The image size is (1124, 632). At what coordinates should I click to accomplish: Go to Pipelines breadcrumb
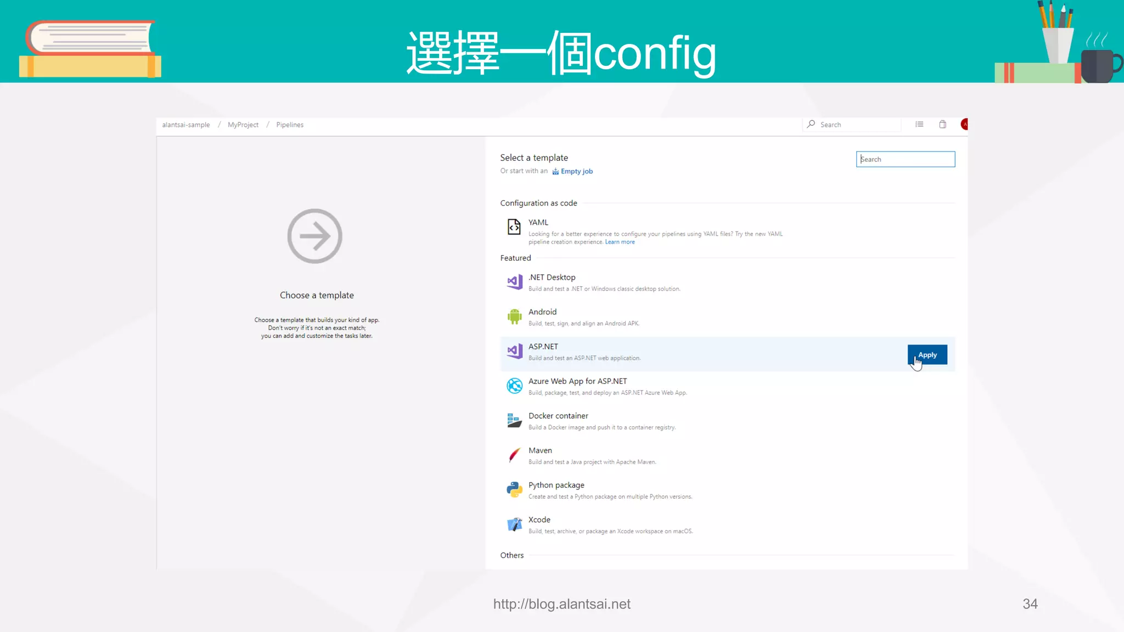click(290, 125)
